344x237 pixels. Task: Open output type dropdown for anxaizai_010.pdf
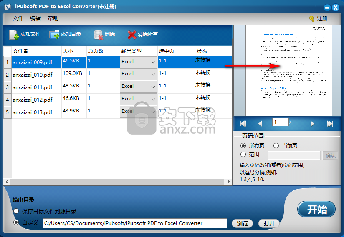(x=138, y=74)
